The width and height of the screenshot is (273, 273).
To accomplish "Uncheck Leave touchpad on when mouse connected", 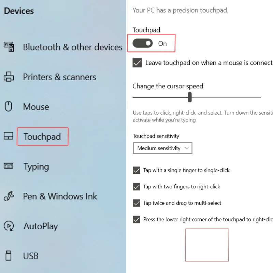I will tap(137, 63).
